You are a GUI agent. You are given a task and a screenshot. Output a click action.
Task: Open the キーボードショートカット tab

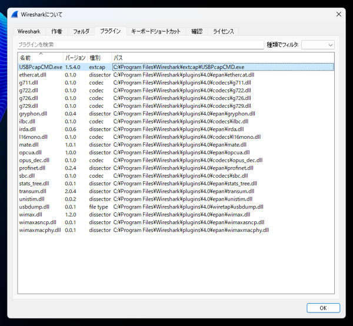coord(156,31)
